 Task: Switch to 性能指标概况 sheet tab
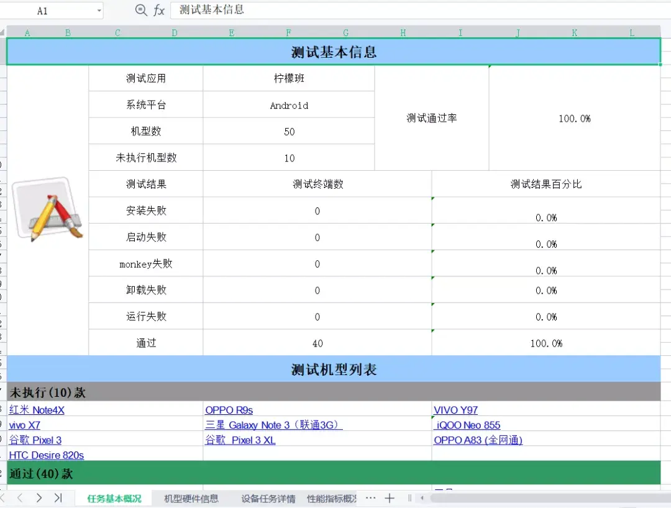point(332,499)
